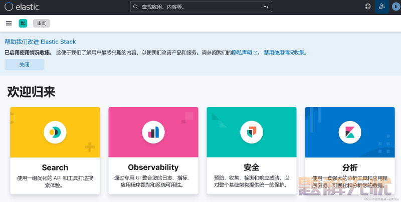
Task: Focus the 查找应用、内容等 search field
Action: pos(201,6)
